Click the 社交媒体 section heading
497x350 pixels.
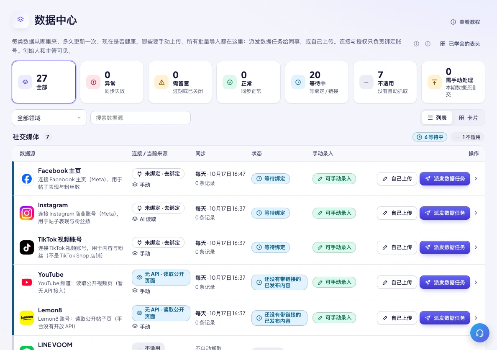point(26,137)
